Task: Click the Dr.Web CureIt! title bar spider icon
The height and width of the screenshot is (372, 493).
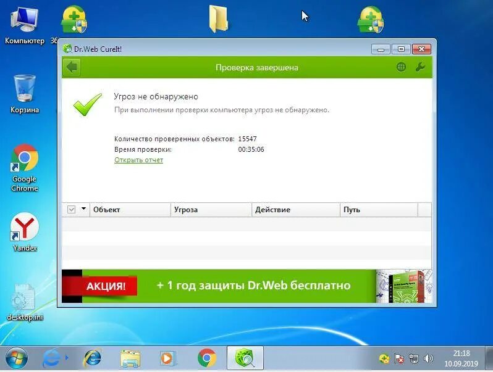Action: coord(67,49)
